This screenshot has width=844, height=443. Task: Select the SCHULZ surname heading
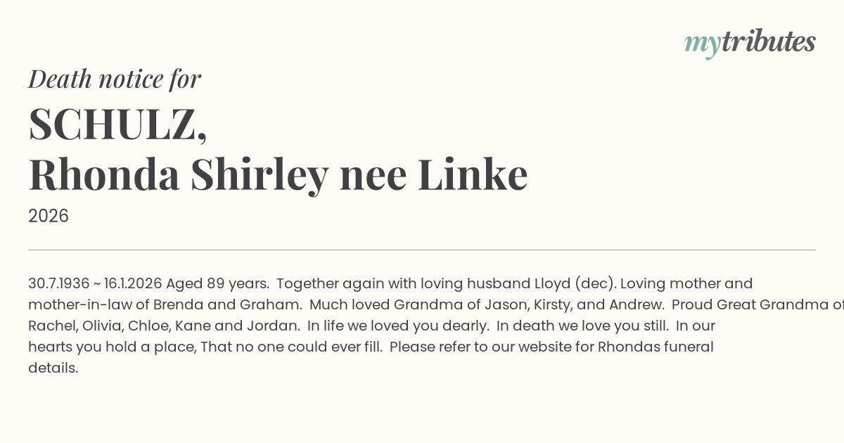(x=117, y=124)
